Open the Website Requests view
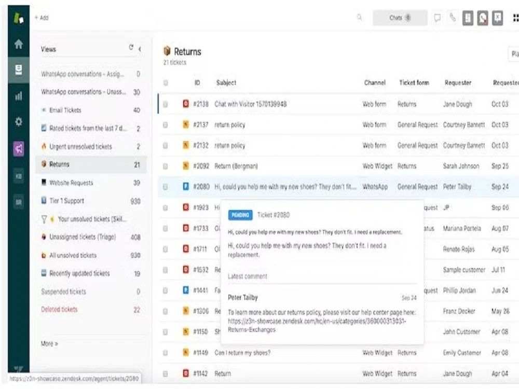 pos(90,183)
